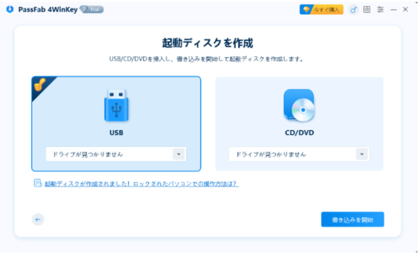Click the 今すぐ購入 buy now button
Viewport: 418px width, 255px height.
pos(322,10)
